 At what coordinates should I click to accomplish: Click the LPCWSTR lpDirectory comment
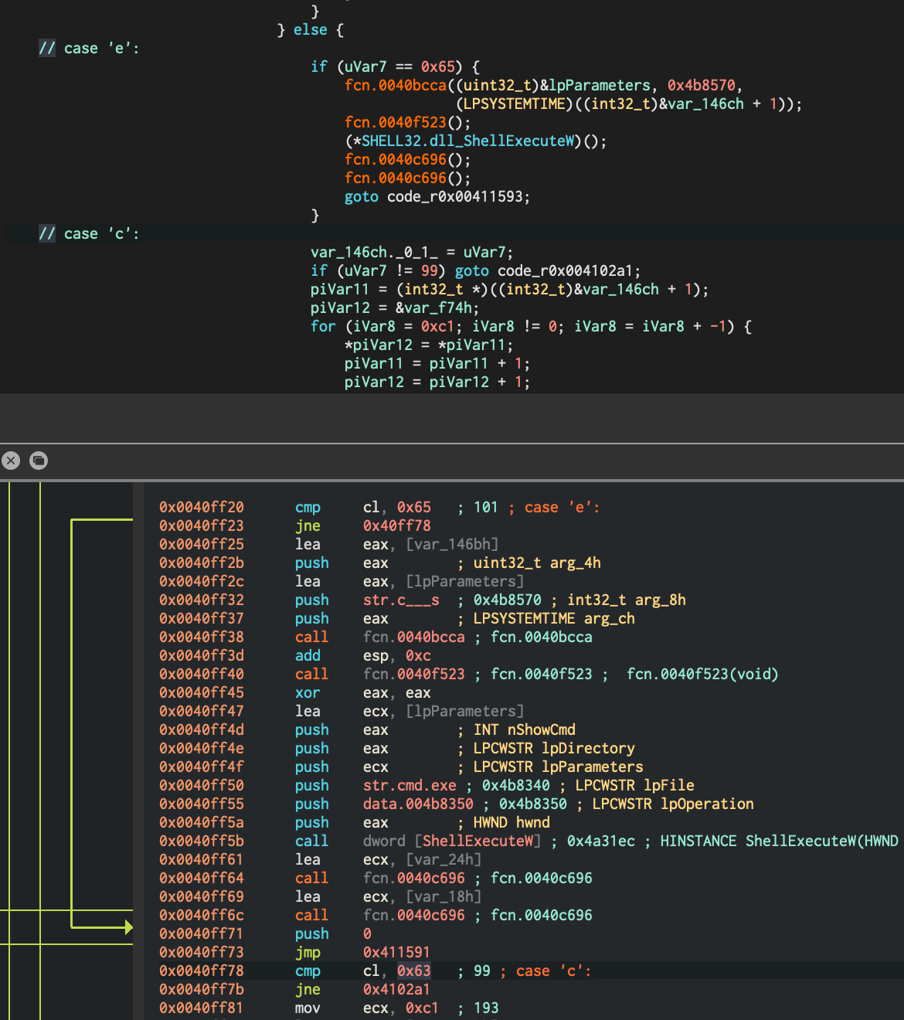(x=554, y=748)
